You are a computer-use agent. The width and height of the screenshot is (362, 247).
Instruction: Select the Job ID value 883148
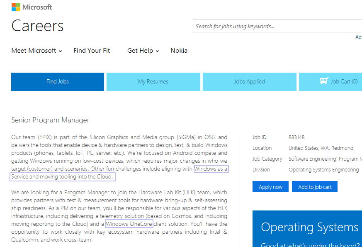296,137
